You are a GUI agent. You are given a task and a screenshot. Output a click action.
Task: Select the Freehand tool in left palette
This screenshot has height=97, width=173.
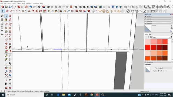point(10,24)
